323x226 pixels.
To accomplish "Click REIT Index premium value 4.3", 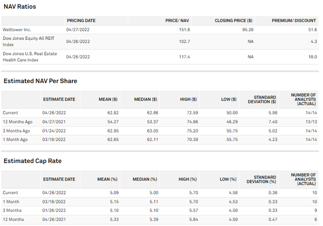I will 314,41.
